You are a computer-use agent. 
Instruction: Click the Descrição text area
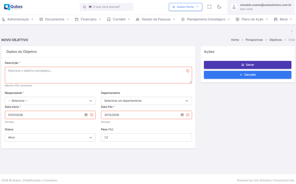(95, 75)
